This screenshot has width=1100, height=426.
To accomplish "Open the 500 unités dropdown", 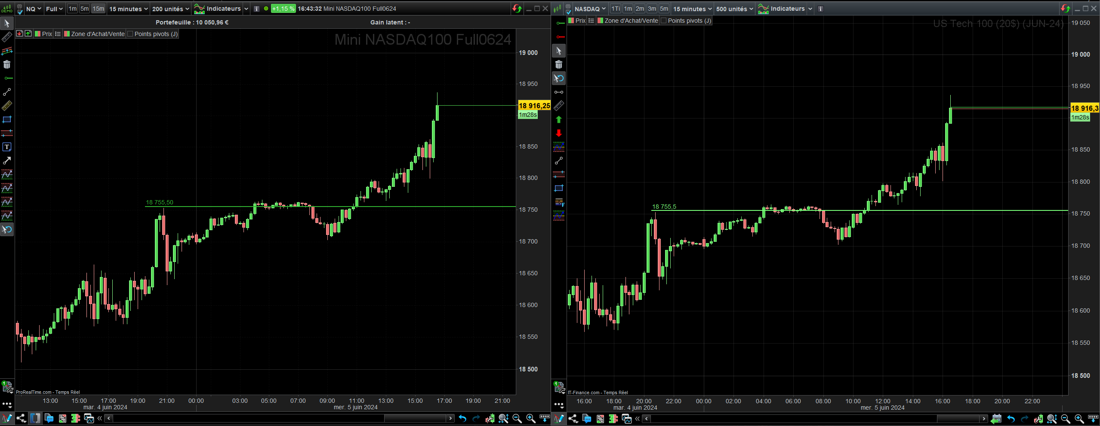I will click(x=734, y=9).
